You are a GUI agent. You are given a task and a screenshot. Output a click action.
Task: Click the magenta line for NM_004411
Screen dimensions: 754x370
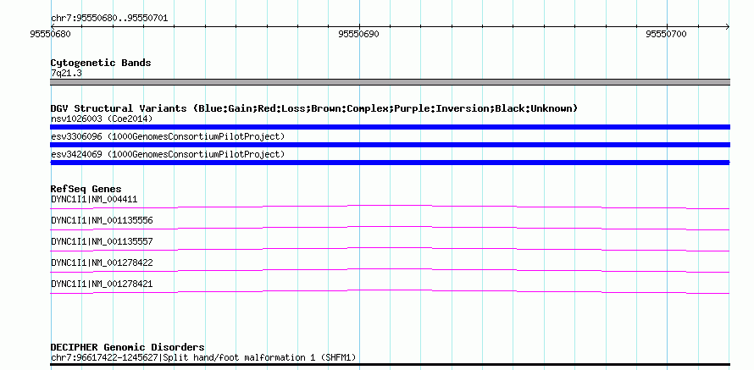point(390,207)
